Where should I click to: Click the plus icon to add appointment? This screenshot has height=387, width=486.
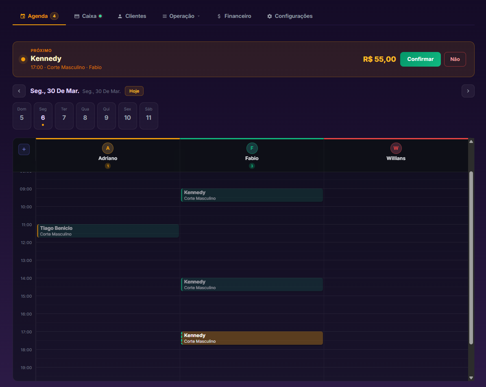click(24, 149)
